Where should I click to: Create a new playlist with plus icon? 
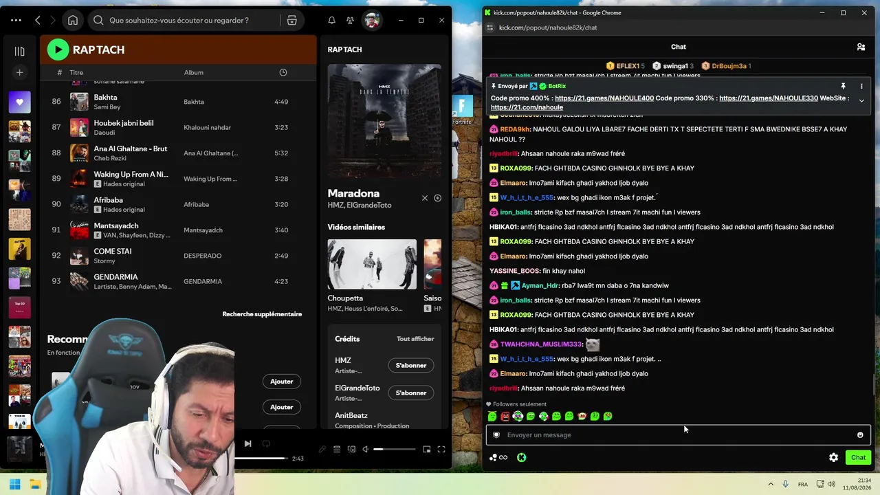[19, 72]
